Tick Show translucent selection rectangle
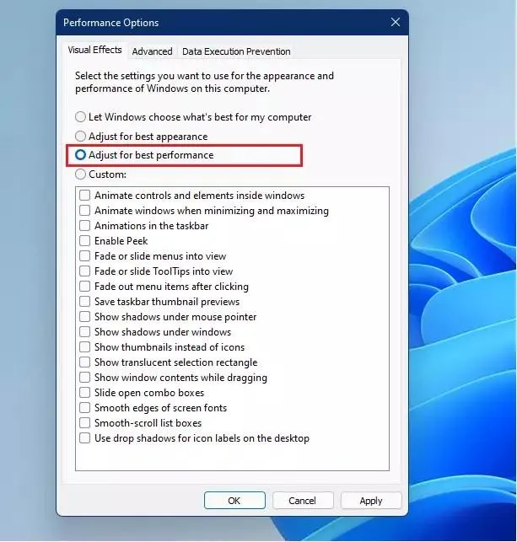 [x=84, y=362]
